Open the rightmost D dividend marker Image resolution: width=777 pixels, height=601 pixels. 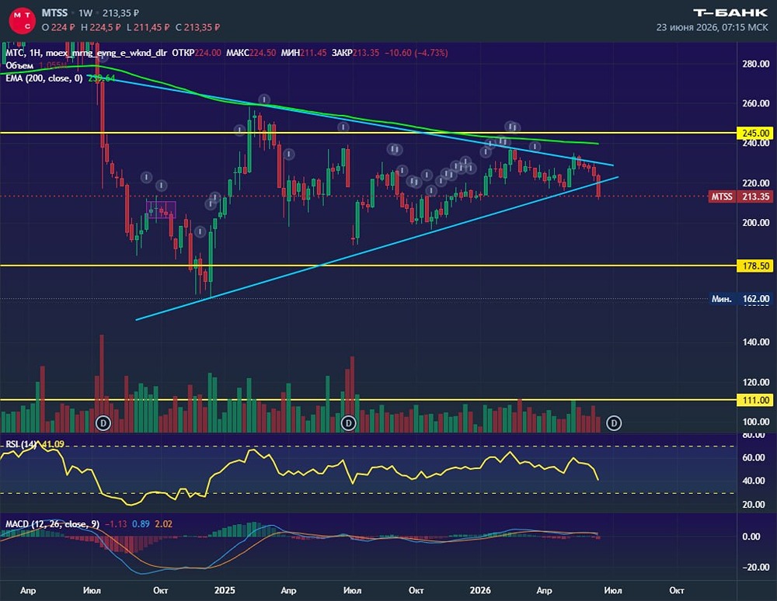614,423
